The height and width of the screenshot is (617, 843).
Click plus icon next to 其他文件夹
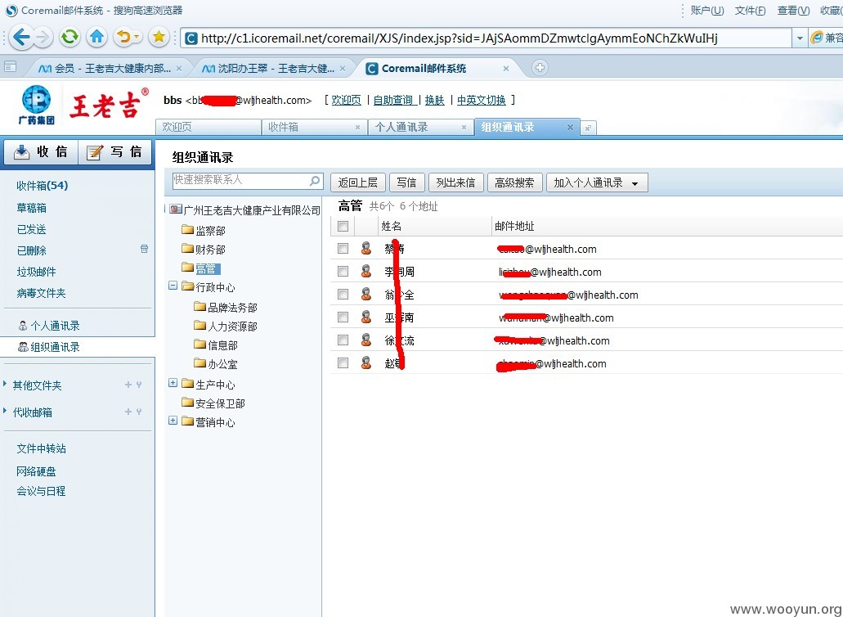pos(128,385)
